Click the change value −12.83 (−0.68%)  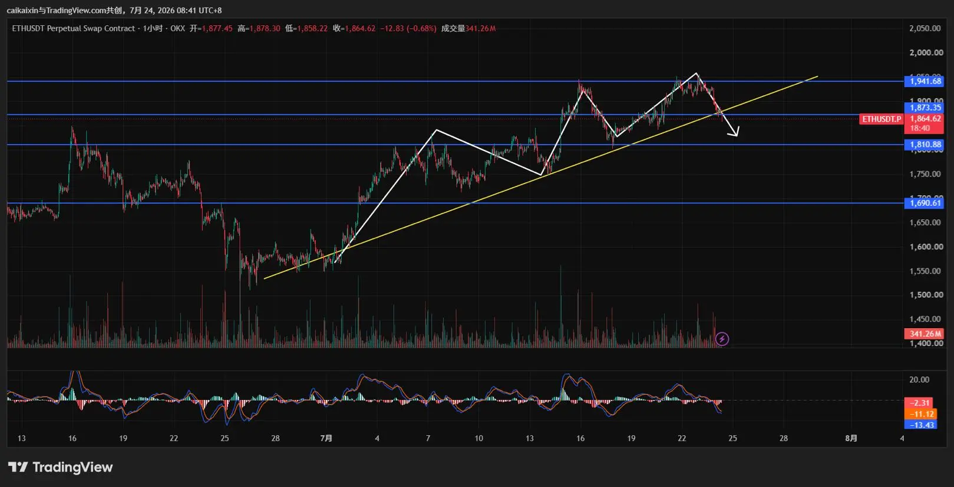(408, 28)
